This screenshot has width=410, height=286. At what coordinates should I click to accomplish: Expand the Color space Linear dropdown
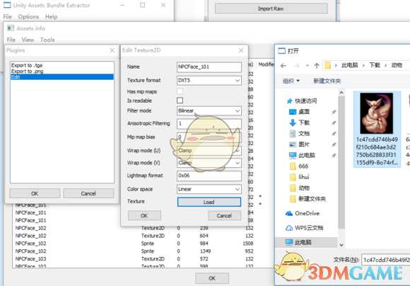tap(209, 189)
